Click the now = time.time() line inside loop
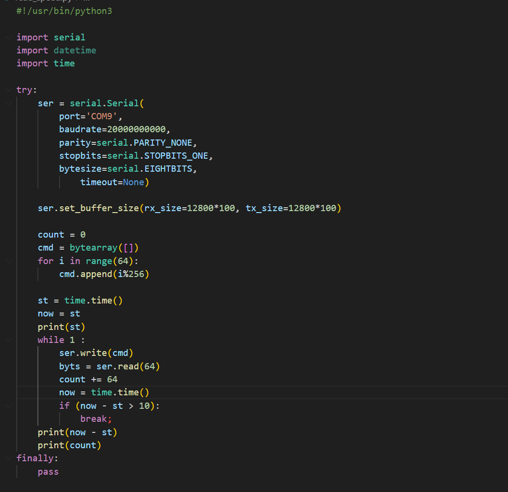 pos(104,392)
